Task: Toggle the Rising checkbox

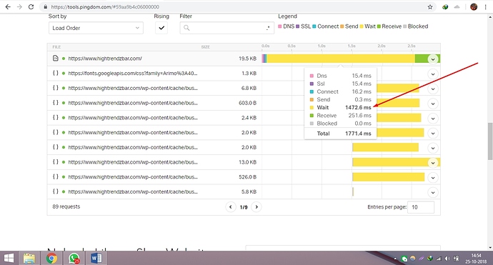Action: (161, 28)
